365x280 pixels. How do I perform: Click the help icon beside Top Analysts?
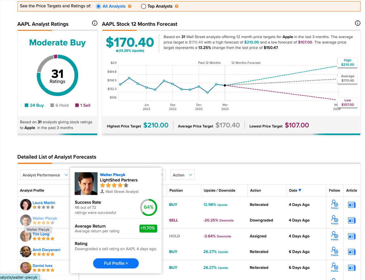(x=177, y=6)
